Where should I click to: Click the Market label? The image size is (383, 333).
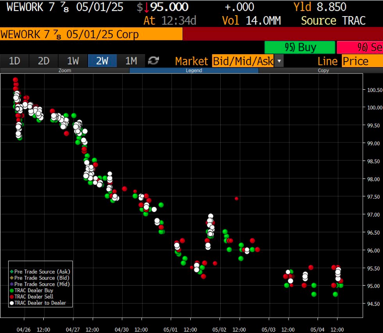(x=192, y=61)
